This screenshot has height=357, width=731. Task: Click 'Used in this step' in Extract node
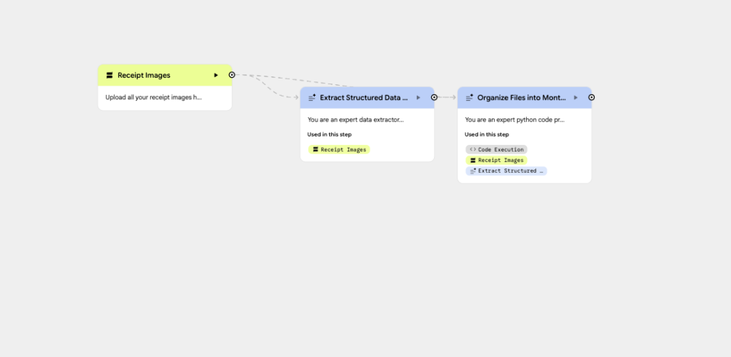click(330, 134)
